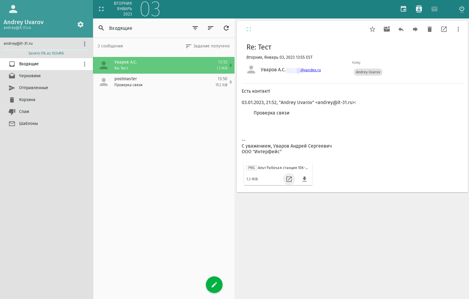This screenshot has height=299, width=469.
Task: Click the Уваров А.С. sender avatar in message header
Action: 251,70
